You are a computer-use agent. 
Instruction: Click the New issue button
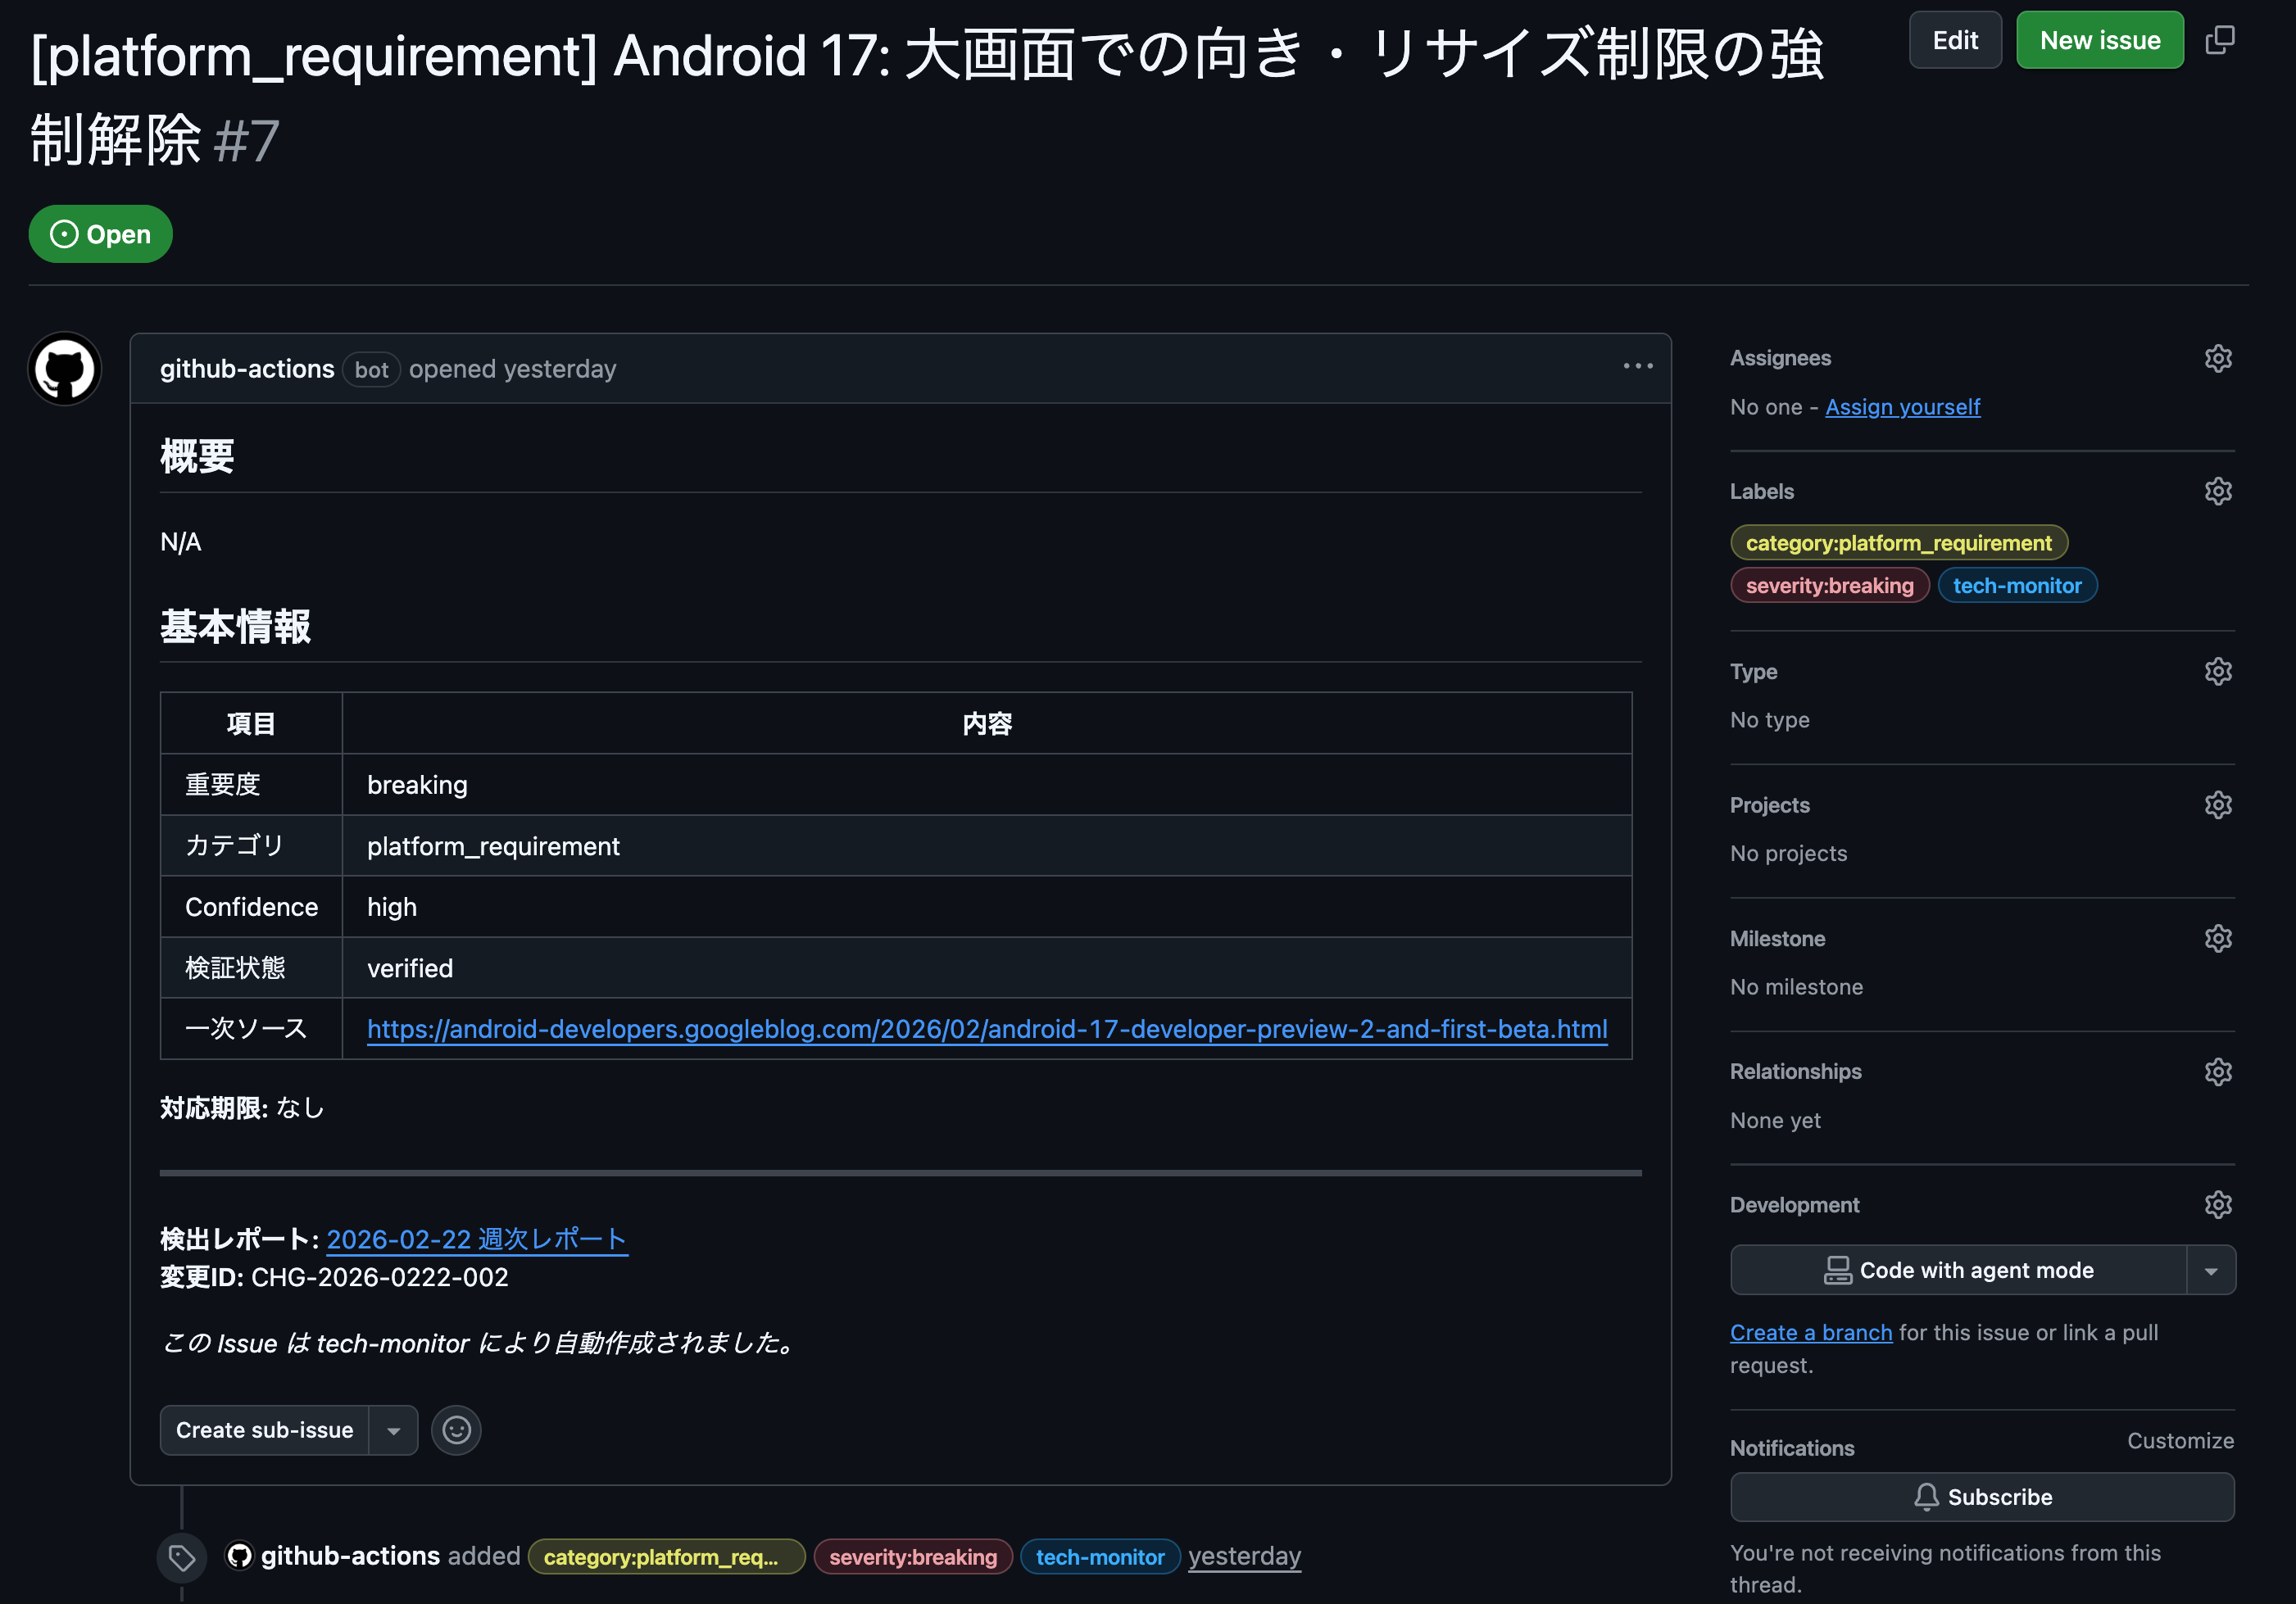(x=2099, y=40)
